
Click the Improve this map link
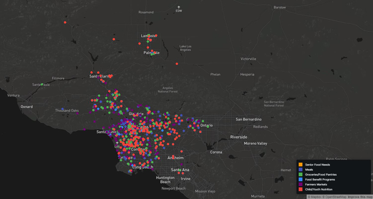pyautogui.click(x=360, y=197)
